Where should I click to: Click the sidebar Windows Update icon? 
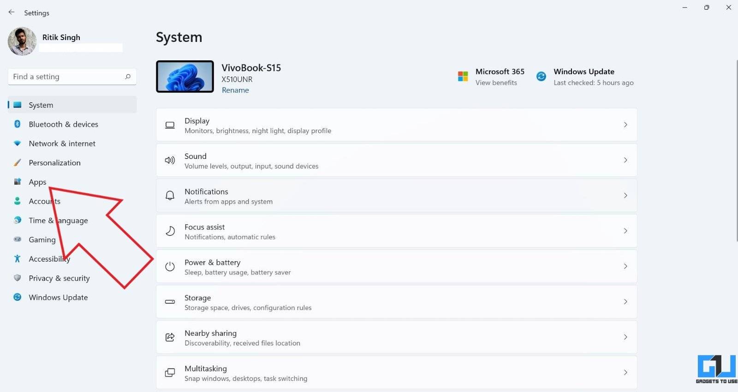click(x=18, y=297)
